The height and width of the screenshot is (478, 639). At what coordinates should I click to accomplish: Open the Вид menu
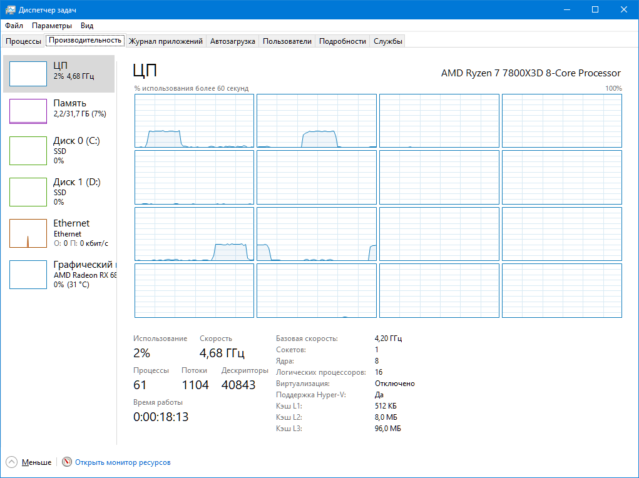click(x=87, y=25)
